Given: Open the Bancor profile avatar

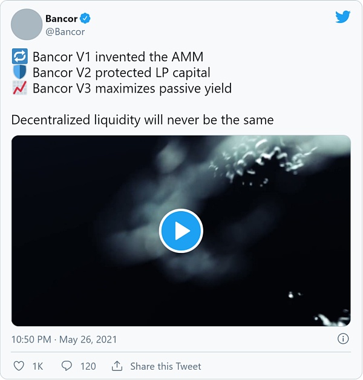Looking at the screenshot, I should (27, 24).
